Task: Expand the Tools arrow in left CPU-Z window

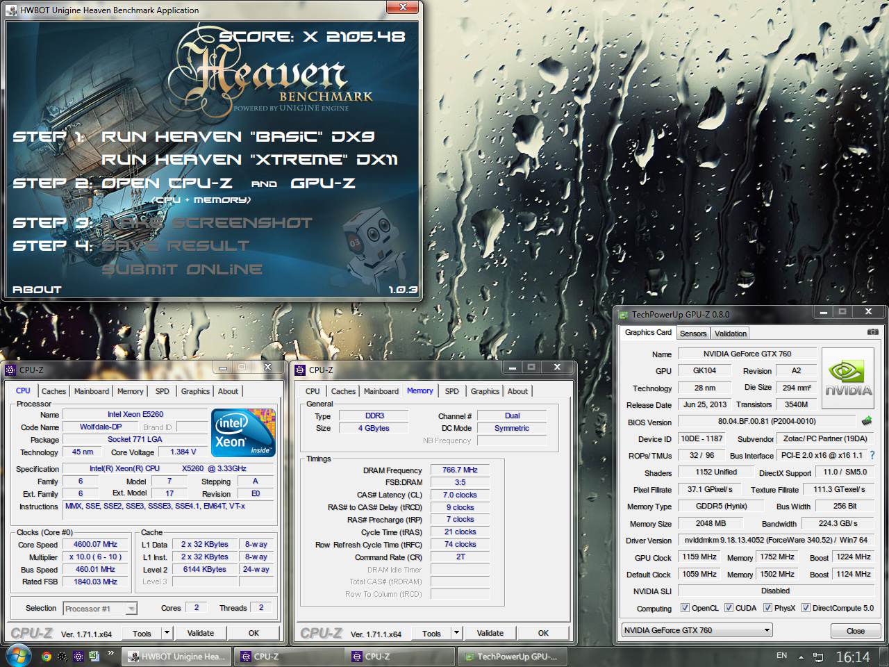Action: [167, 633]
